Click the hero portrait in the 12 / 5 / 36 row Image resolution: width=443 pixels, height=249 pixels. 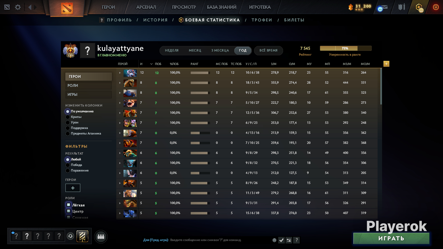coord(130,113)
